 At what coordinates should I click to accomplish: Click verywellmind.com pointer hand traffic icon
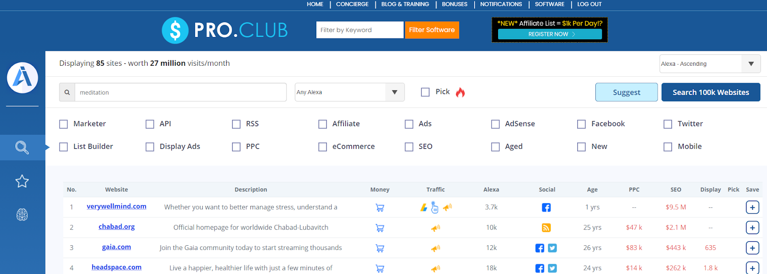(435, 207)
